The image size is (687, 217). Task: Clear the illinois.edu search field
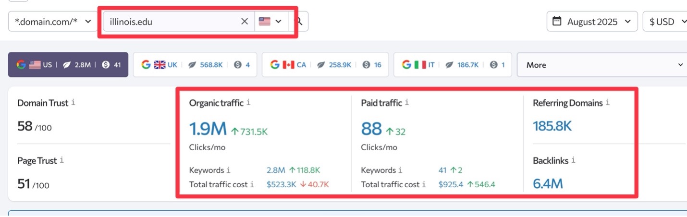tap(245, 22)
